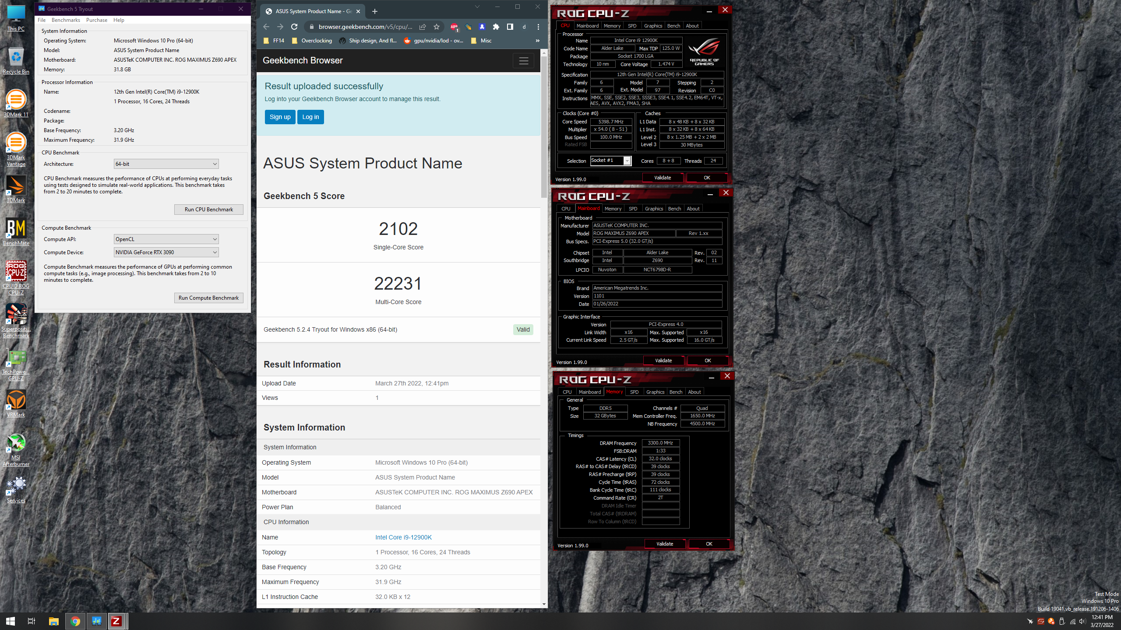
Task: Click the Valid badge on the result
Action: (x=523, y=329)
